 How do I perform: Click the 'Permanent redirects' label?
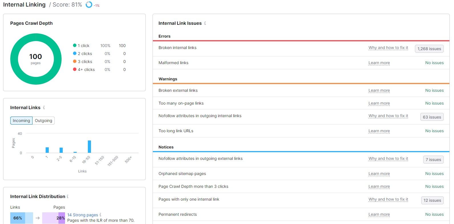[x=178, y=214]
